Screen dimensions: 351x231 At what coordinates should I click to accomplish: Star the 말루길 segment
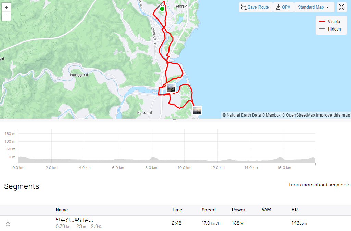[x=8, y=223]
